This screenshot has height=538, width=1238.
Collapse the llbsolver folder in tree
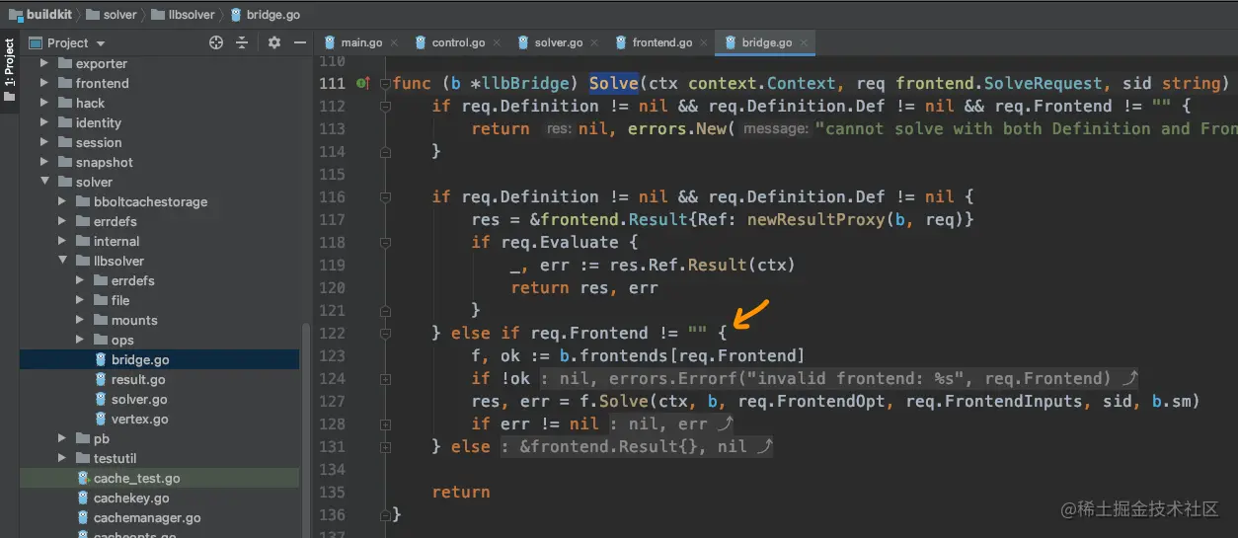pos(62,261)
